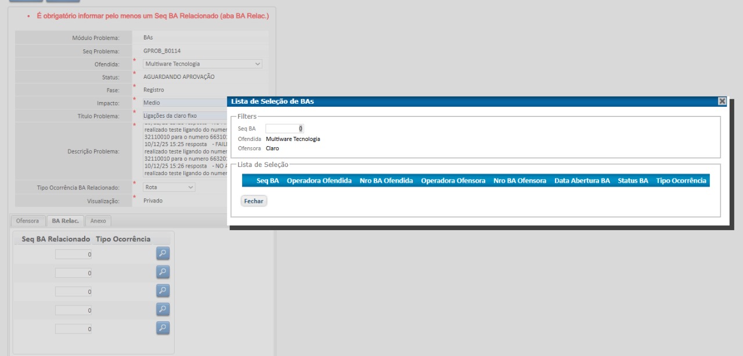Expand the Tipo Ocorrência BA Relacionado dropdown

(169, 187)
